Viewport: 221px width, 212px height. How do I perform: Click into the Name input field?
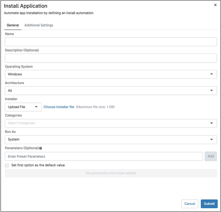(111, 42)
